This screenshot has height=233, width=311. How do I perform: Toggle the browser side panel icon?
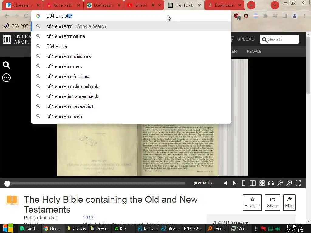pyautogui.click(x=285, y=16)
